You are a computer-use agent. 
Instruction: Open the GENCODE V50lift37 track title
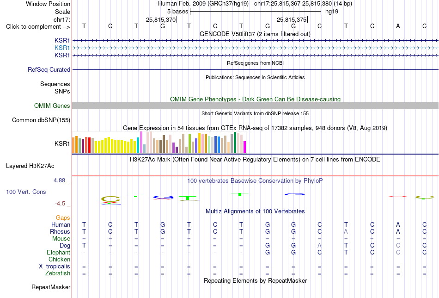tap(255, 34)
